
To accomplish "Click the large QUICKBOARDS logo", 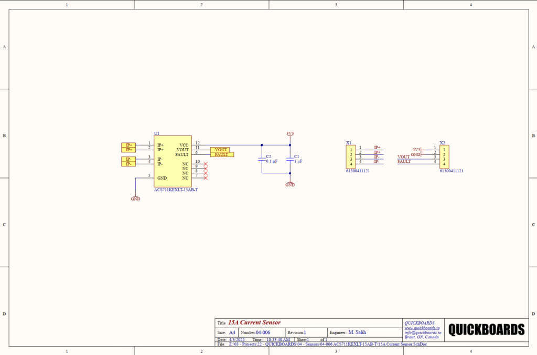I will (x=487, y=329).
